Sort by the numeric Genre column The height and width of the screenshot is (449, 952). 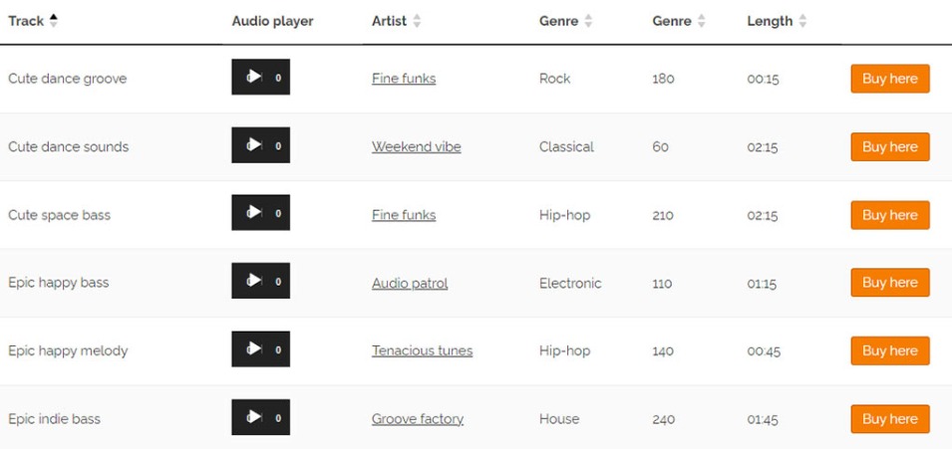[701, 21]
